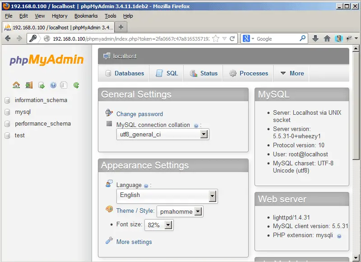The width and height of the screenshot is (361, 262).
Task: Open phpMyAdmin documentation question-mark icon
Action: [x=53, y=85]
